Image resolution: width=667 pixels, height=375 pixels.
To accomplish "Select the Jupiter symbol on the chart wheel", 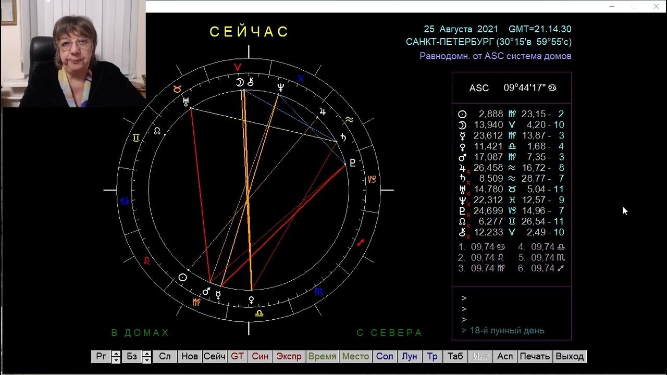I will tap(324, 111).
